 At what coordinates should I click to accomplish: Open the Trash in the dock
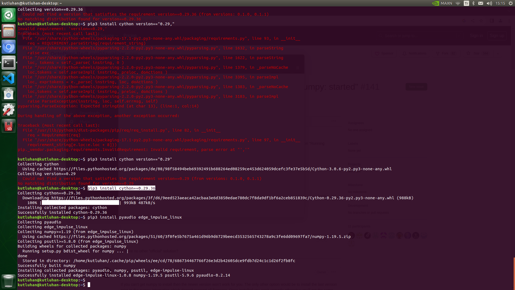click(9, 281)
